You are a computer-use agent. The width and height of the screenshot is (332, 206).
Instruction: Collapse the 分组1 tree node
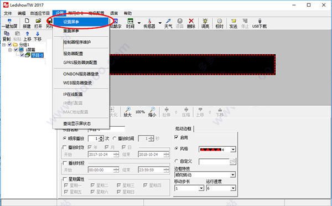(4, 45)
